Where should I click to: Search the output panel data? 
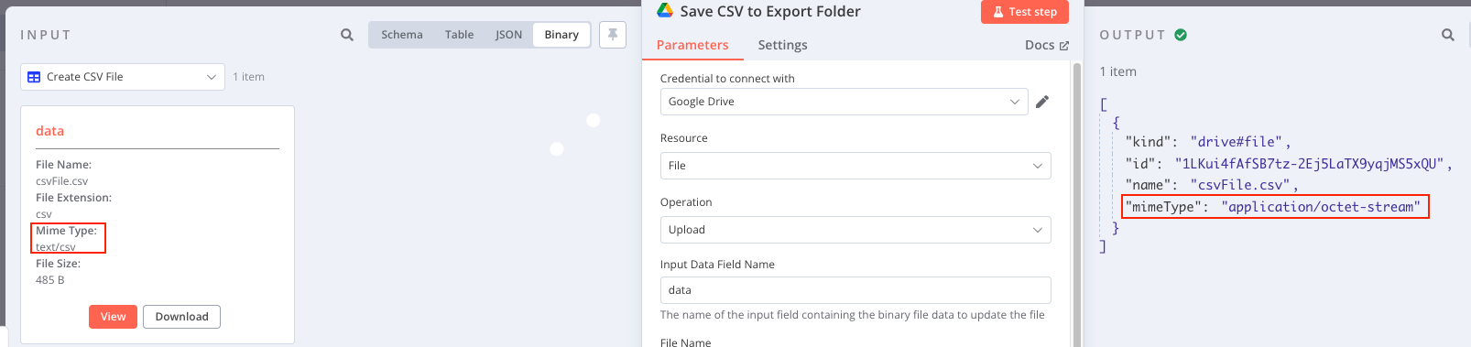tap(1448, 35)
